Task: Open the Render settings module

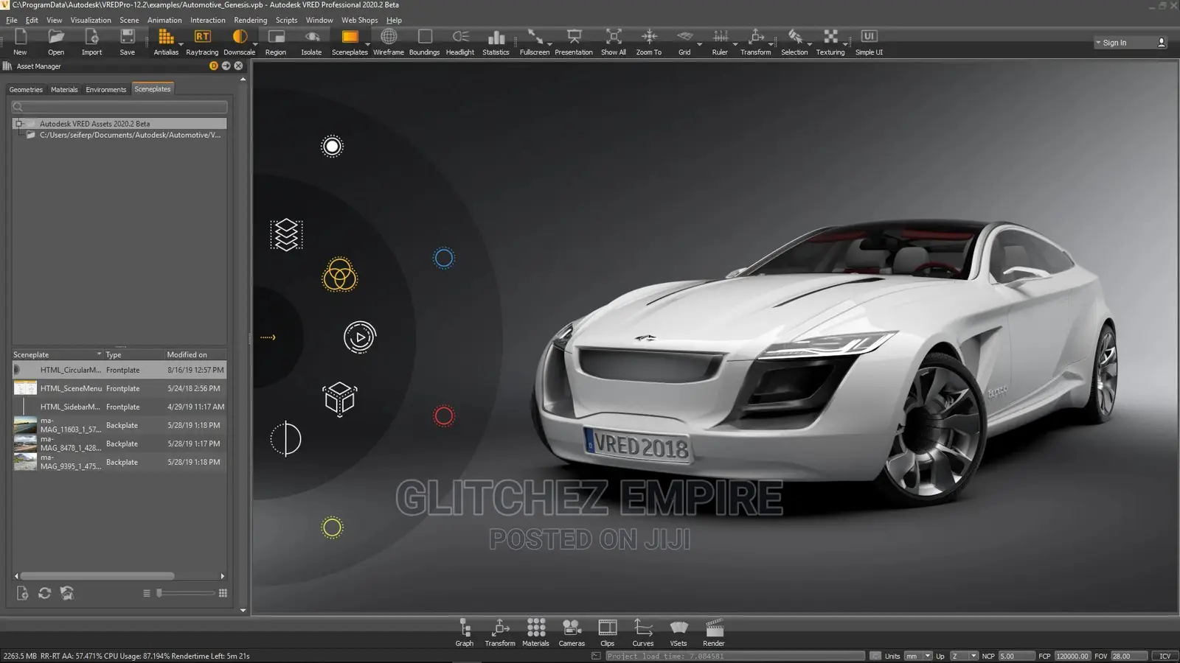Action: pyautogui.click(x=714, y=633)
